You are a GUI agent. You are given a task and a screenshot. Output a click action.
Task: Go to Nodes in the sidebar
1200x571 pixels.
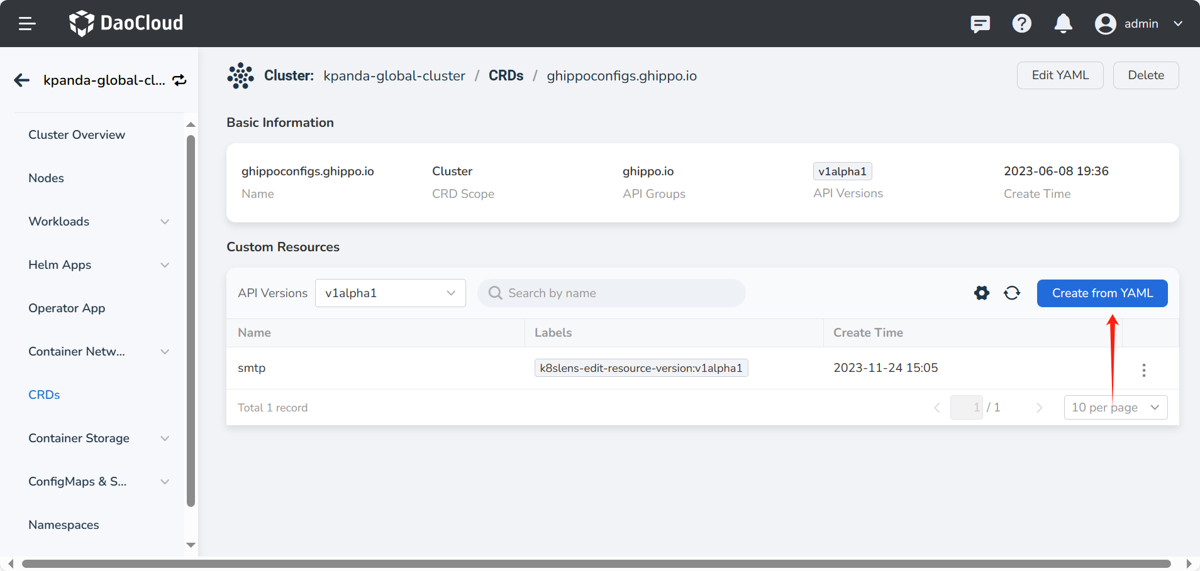click(x=47, y=178)
